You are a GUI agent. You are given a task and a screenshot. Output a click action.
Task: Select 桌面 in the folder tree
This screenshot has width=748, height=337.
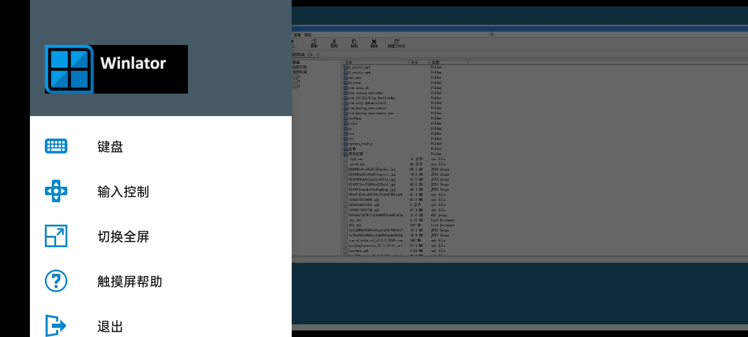click(296, 62)
